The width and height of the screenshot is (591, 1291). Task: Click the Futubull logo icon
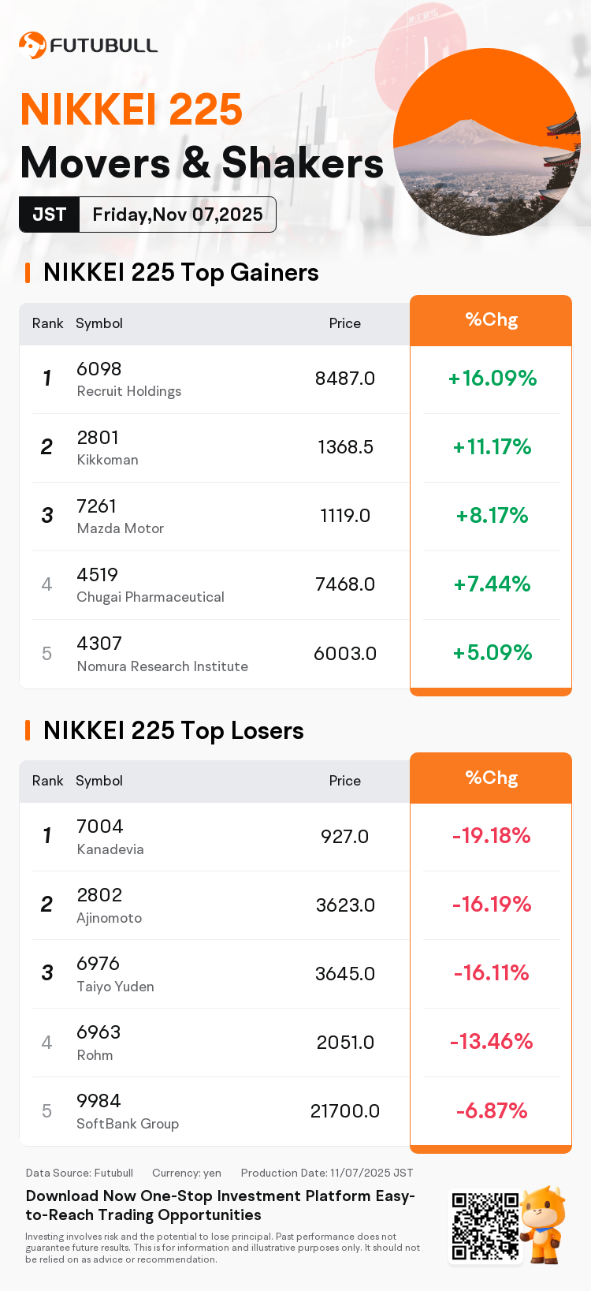pos(32,45)
